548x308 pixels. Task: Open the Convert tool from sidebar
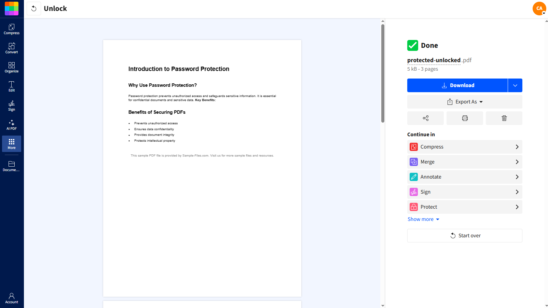tap(12, 48)
